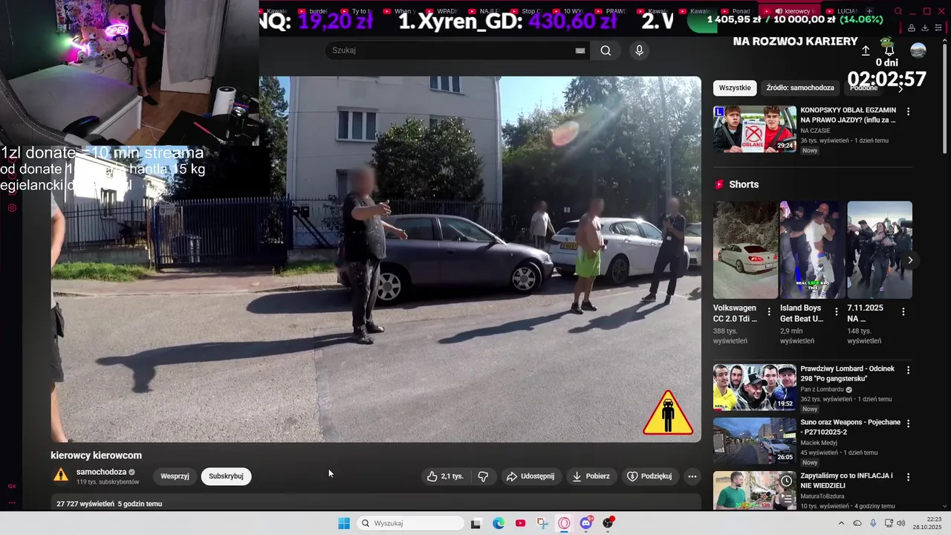Click the Podziękuj thanks button

[649, 476]
